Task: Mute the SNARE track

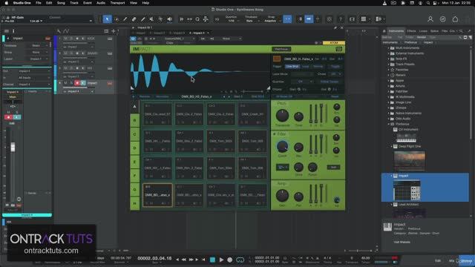Action: tap(66, 53)
